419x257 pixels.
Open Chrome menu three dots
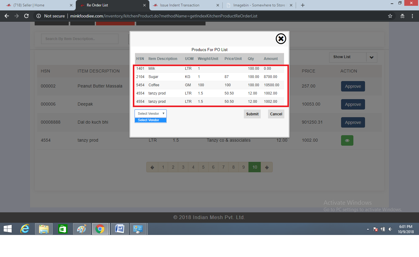(412, 16)
